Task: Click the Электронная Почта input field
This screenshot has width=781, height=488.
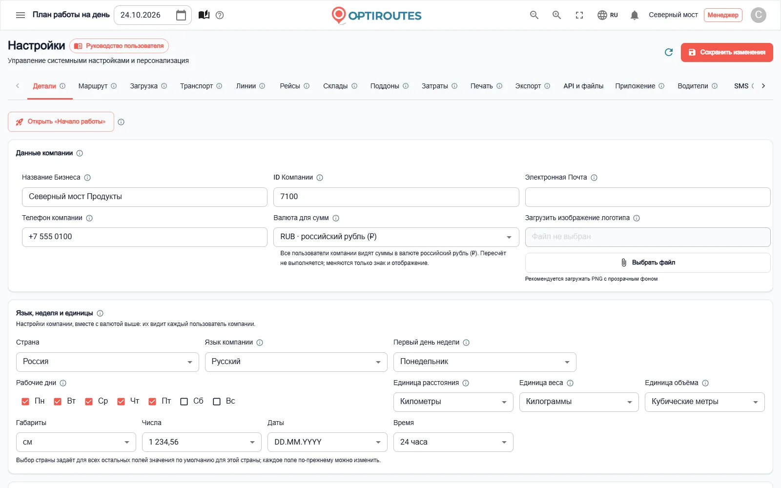Action: [648, 197]
